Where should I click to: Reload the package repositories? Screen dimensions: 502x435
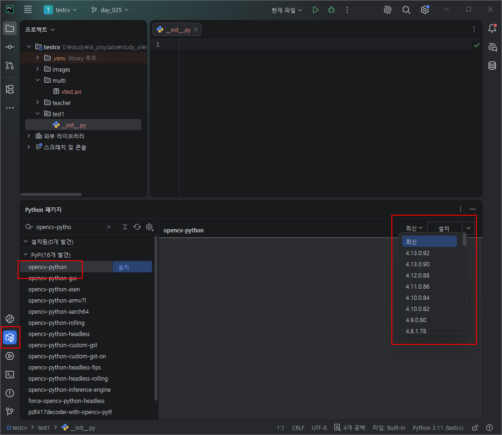click(137, 227)
